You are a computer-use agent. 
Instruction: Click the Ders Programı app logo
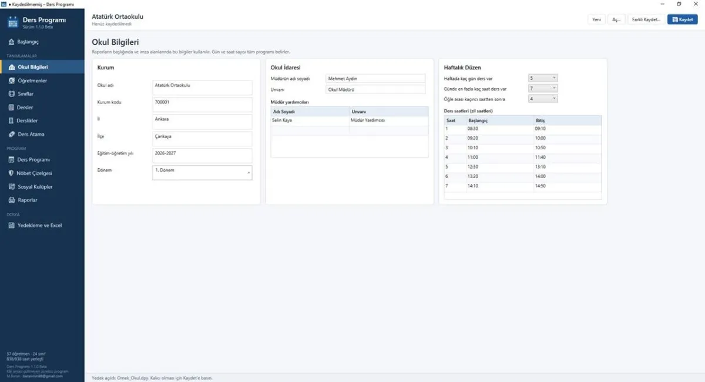[x=13, y=22]
